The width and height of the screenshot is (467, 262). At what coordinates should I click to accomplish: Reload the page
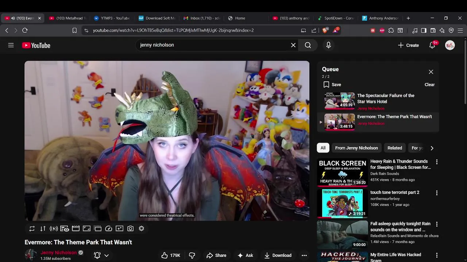click(25, 31)
